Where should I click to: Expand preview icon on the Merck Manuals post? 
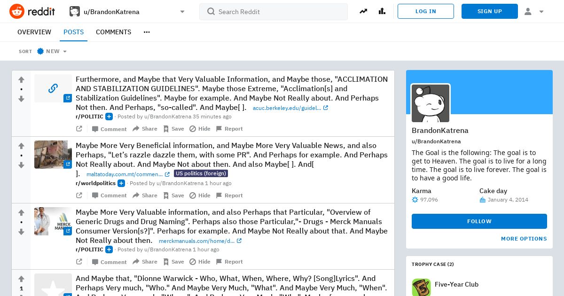[x=79, y=262]
